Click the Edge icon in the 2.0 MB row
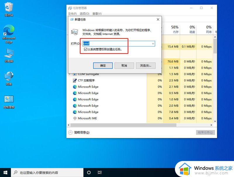The width and height of the screenshot is (234, 177). click(x=75, y=106)
